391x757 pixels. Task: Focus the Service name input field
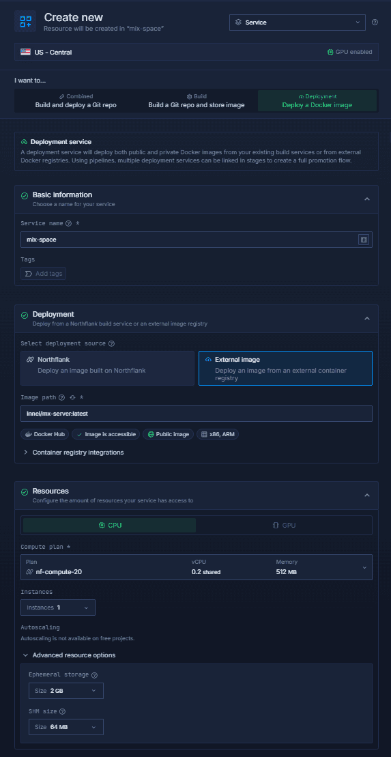(x=196, y=240)
